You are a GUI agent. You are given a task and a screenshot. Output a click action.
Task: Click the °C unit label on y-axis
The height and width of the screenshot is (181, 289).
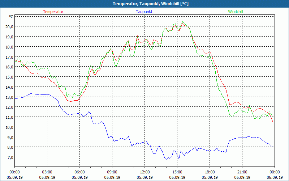point(11,17)
